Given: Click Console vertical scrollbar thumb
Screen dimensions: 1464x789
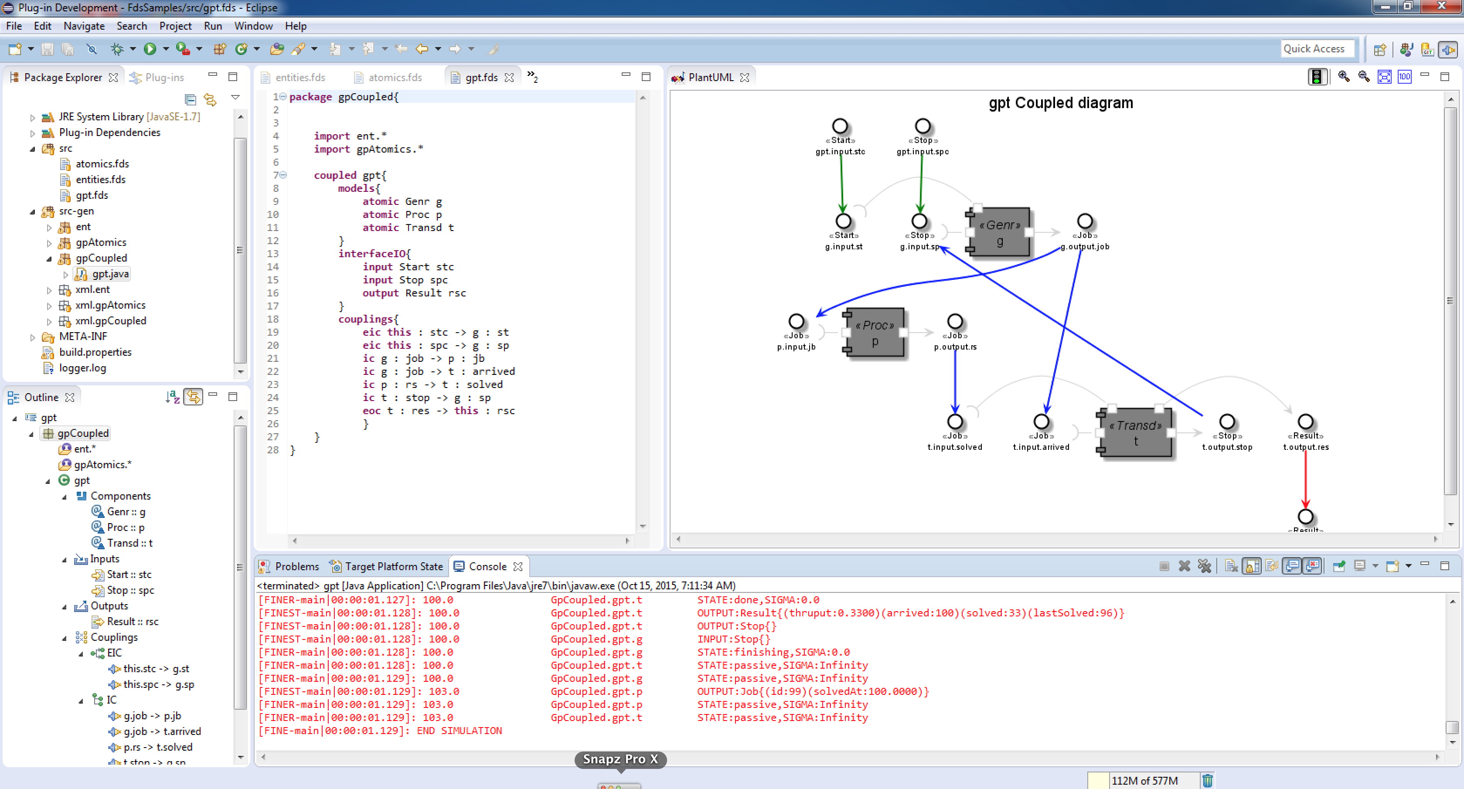Looking at the screenshot, I should coord(1452,728).
